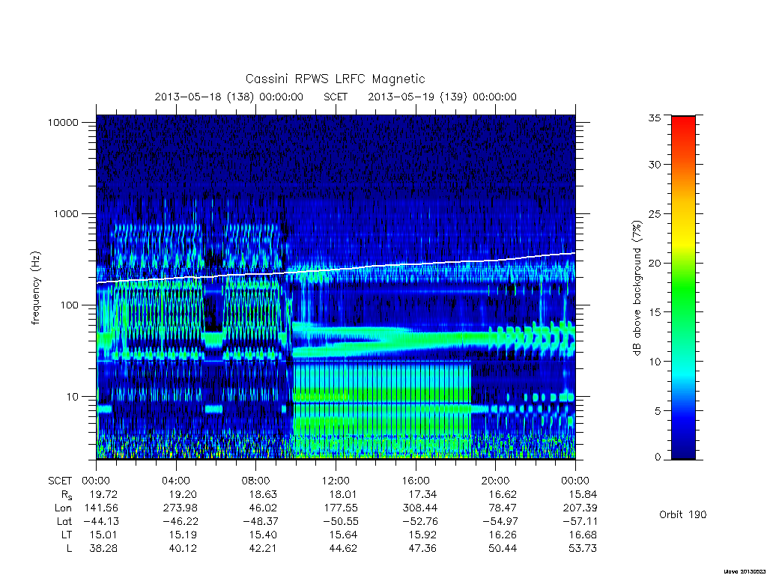Click the '16:00' time axis label
767x575 pixels.
tap(416, 481)
